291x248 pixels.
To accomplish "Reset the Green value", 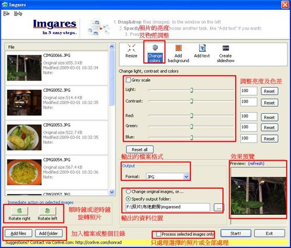I will tap(269, 128).
